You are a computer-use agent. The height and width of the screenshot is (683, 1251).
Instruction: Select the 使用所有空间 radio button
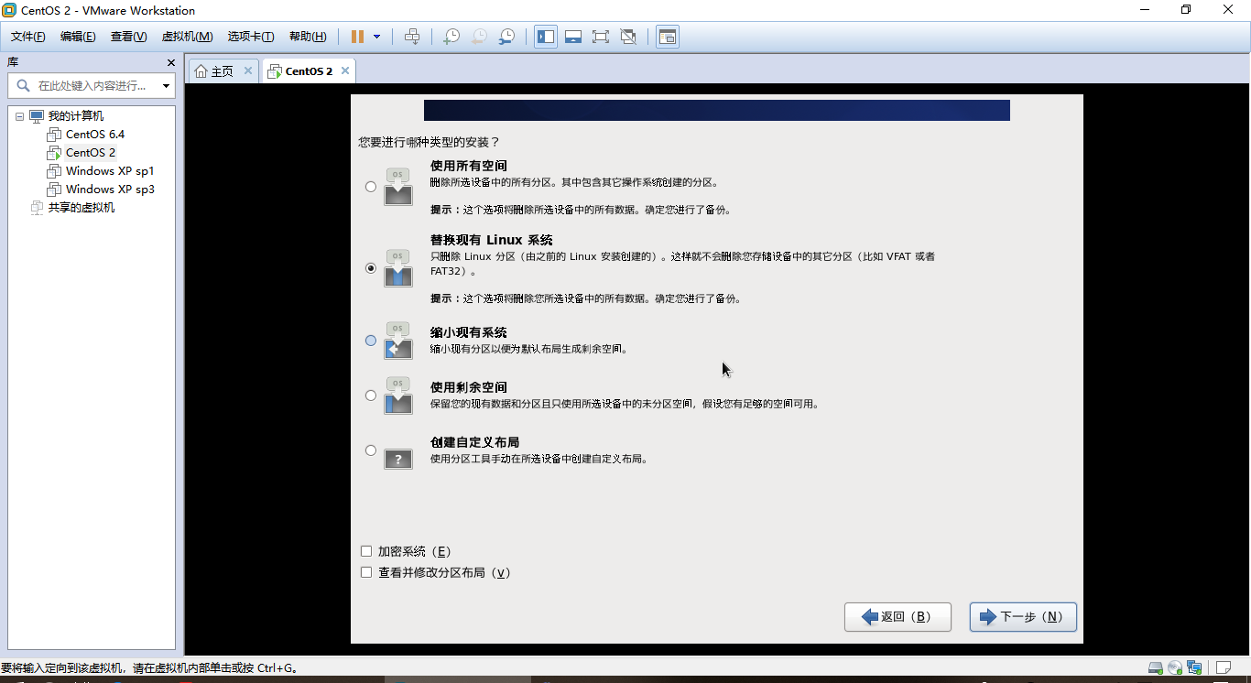370,186
